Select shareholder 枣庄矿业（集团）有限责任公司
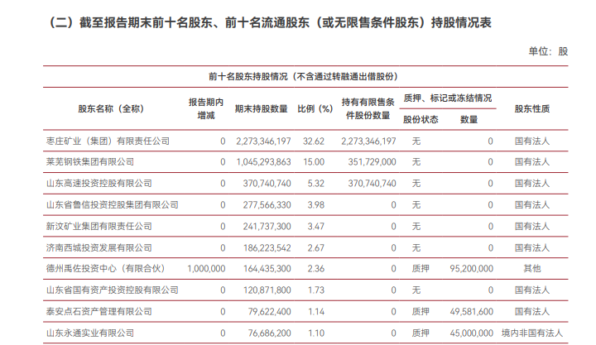596x345 pixels. (108, 141)
